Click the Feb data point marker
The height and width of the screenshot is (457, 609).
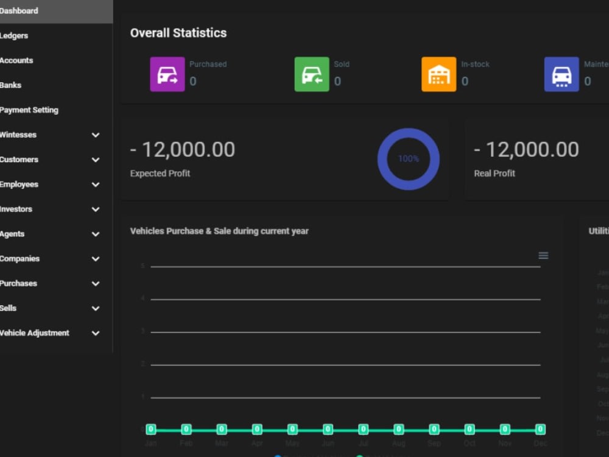[x=186, y=430]
